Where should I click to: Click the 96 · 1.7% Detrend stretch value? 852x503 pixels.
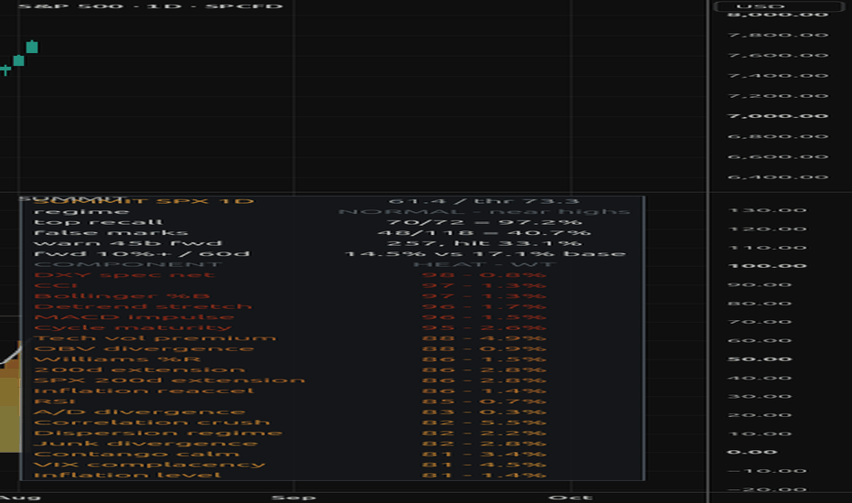click(x=485, y=306)
